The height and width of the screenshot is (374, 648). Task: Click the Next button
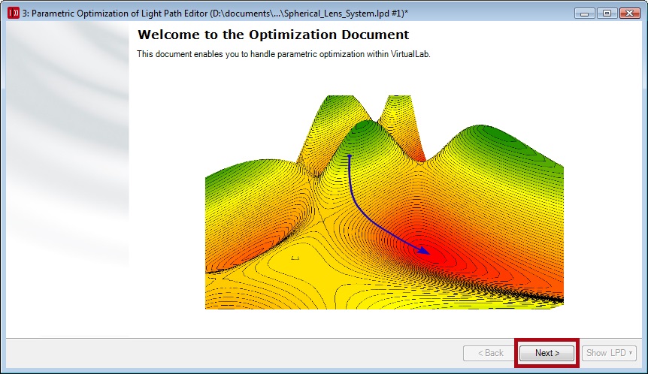(547, 353)
